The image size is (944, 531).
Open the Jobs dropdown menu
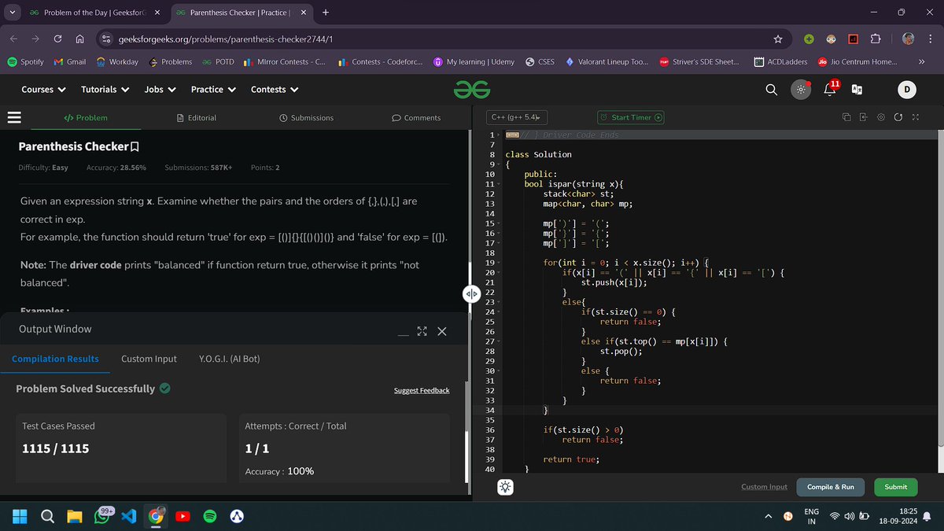160,90
